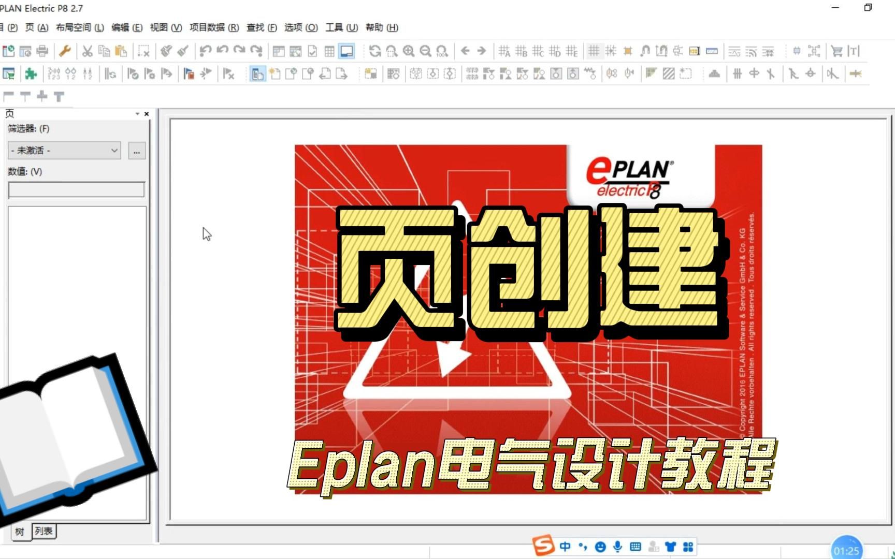Click the text insertion-point |T| icon
This screenshot has width=895, height=559.
[854, 51]
